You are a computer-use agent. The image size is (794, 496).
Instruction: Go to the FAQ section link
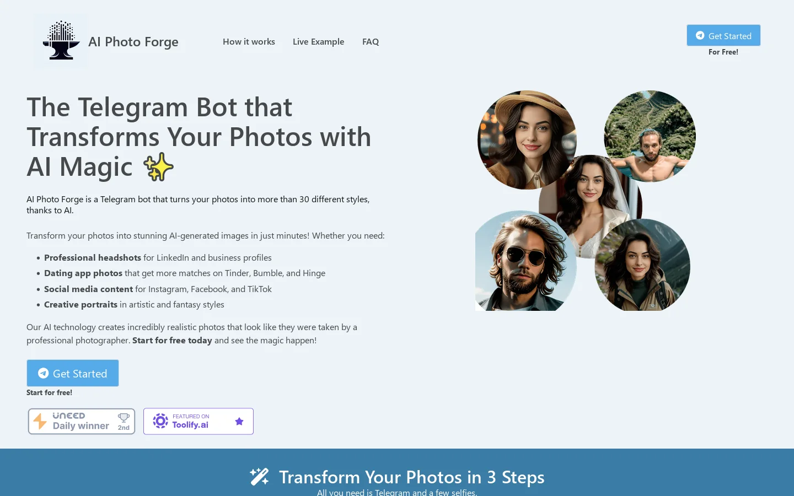(371, 41)
